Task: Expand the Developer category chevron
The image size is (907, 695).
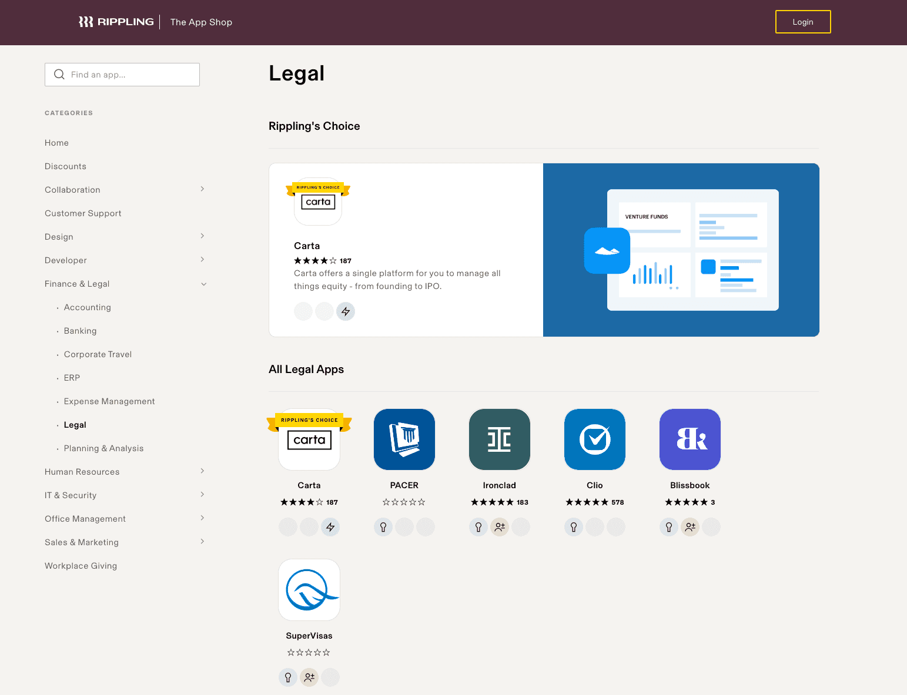Action: [202, 260]
